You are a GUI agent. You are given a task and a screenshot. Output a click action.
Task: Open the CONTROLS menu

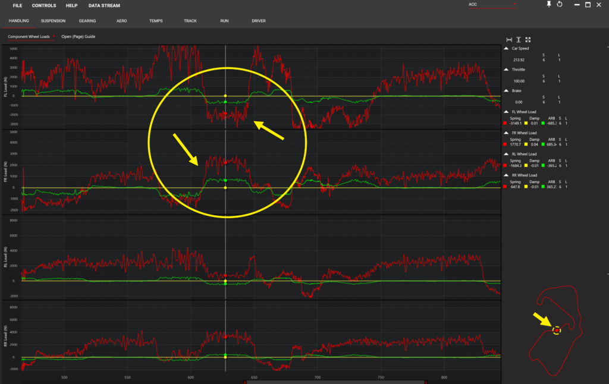pos(44,5)
